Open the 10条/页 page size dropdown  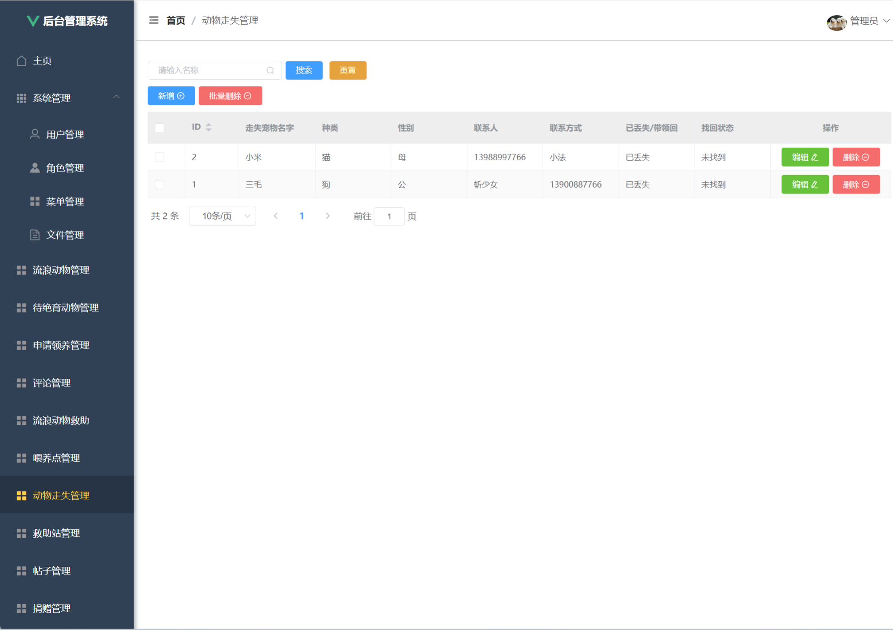223,216
